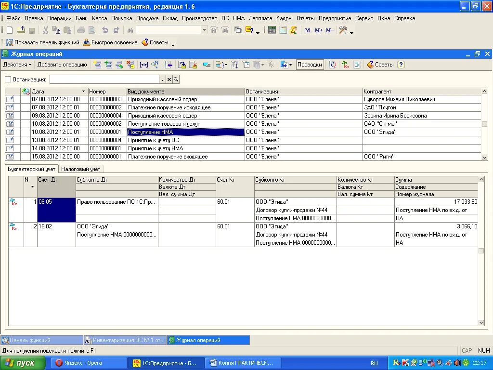Click the Undo arrow icon
This screenshot has width=493, height=370.
pyautogui.click(x=105, y=30)
